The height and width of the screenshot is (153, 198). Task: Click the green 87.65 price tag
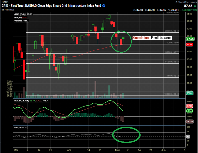pyautogui.click(x=190, y=39)
